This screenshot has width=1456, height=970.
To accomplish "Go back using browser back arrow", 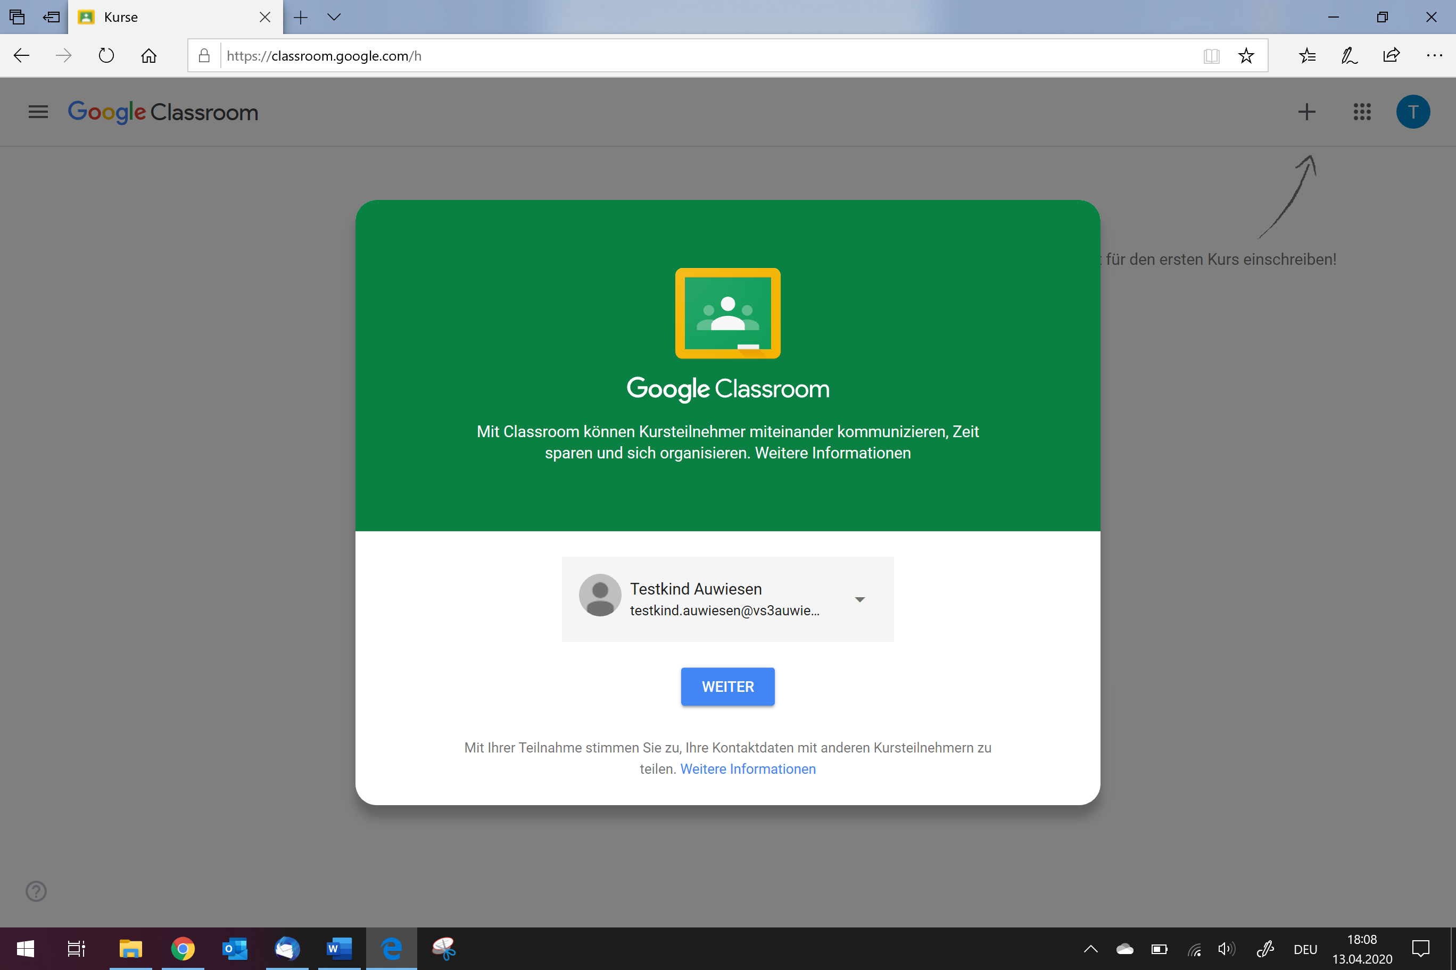I will (x=22, y=56).
